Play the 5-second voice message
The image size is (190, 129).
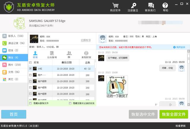coord(167,104)
